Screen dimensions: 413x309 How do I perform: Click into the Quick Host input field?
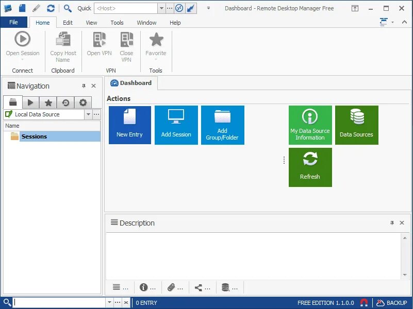[126, 8]
